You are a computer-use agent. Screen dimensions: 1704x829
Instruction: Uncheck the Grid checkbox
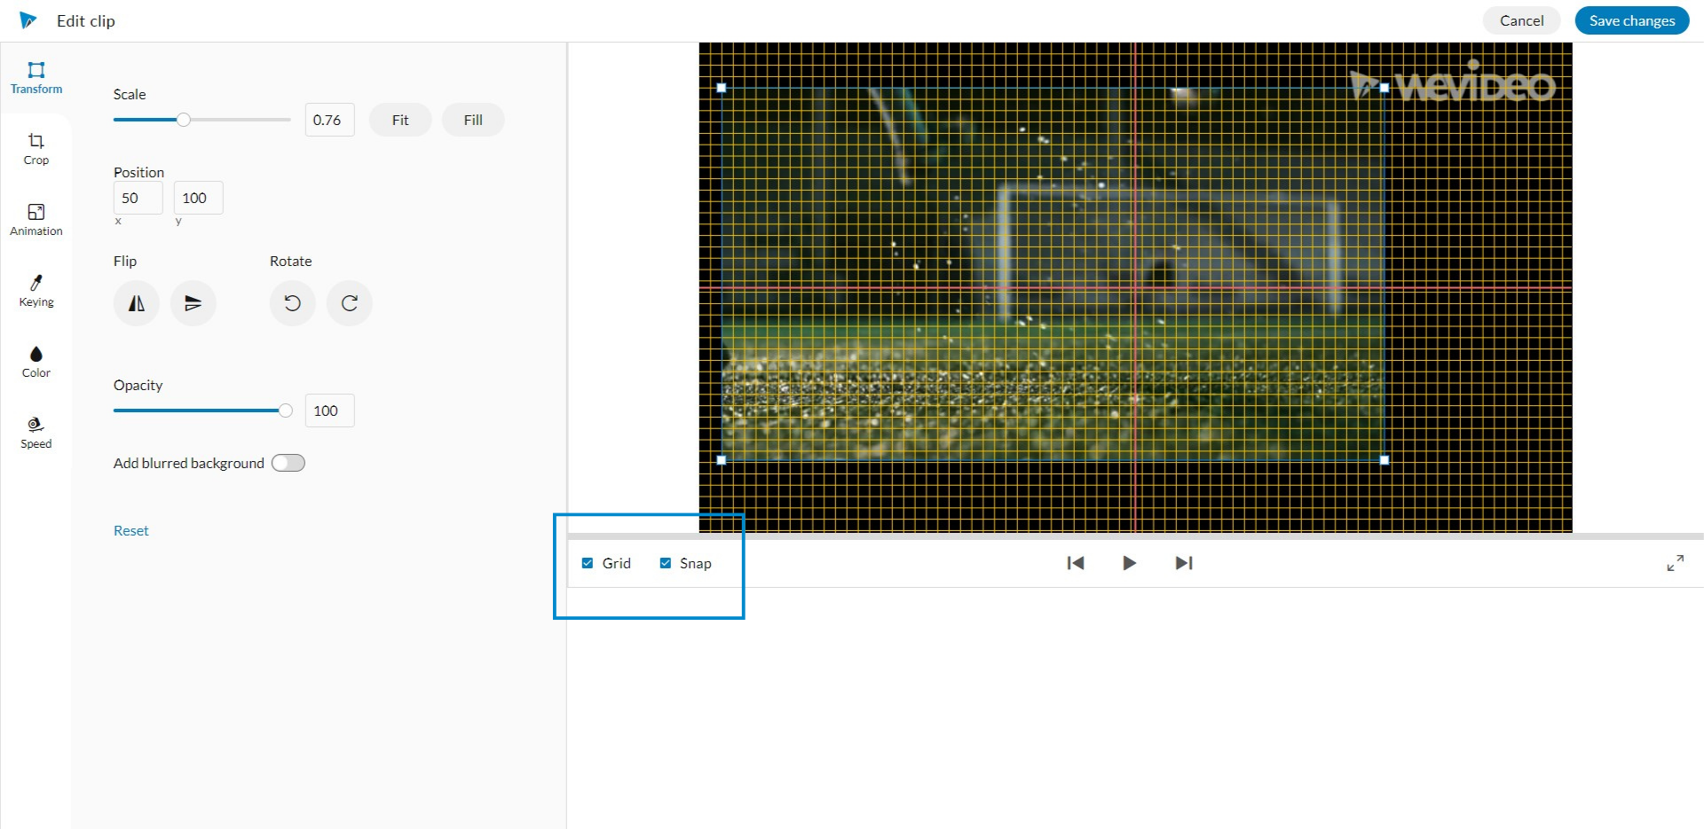(588, 563)
